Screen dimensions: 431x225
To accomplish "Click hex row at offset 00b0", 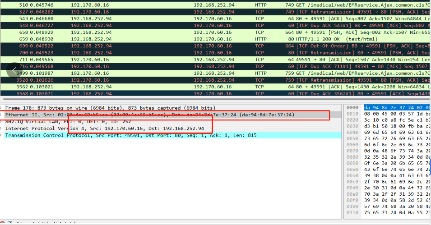I will click(x=387, y=175).
